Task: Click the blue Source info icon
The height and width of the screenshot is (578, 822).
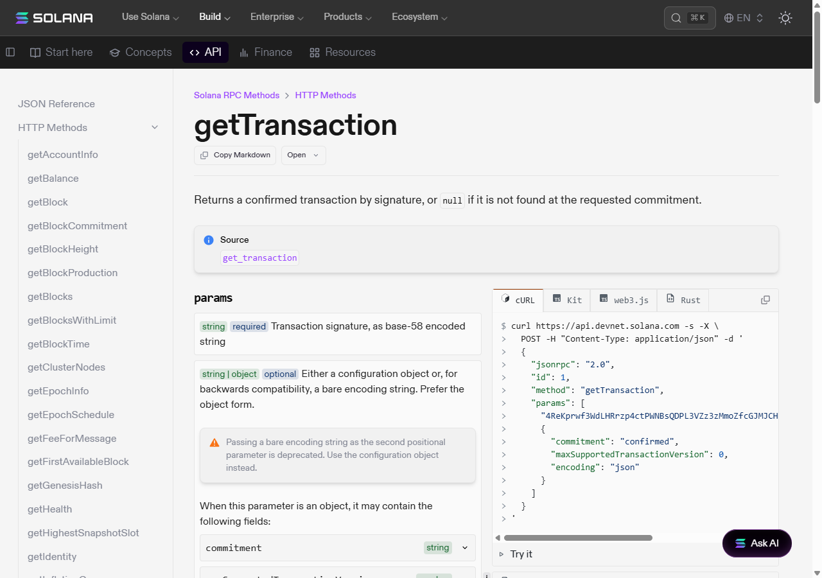Action: 209,240
